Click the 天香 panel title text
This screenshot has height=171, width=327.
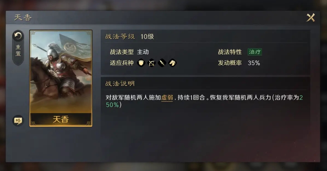tap(23, 18)
